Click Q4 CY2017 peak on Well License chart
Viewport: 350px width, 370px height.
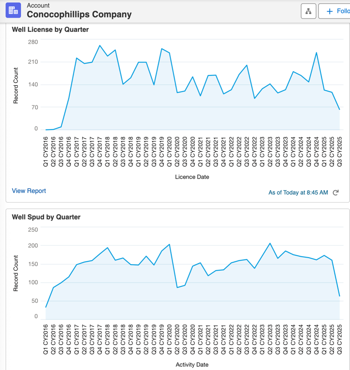(100, 45)
